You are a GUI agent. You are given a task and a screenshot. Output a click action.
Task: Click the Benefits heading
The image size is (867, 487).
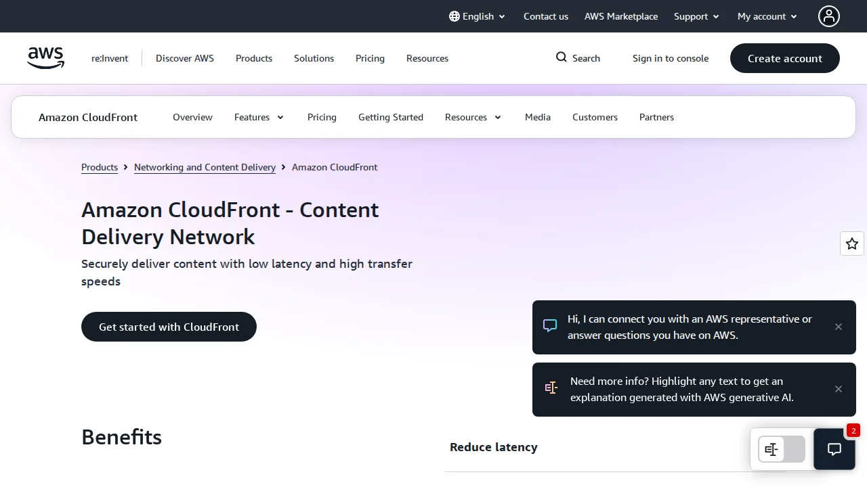121,437
